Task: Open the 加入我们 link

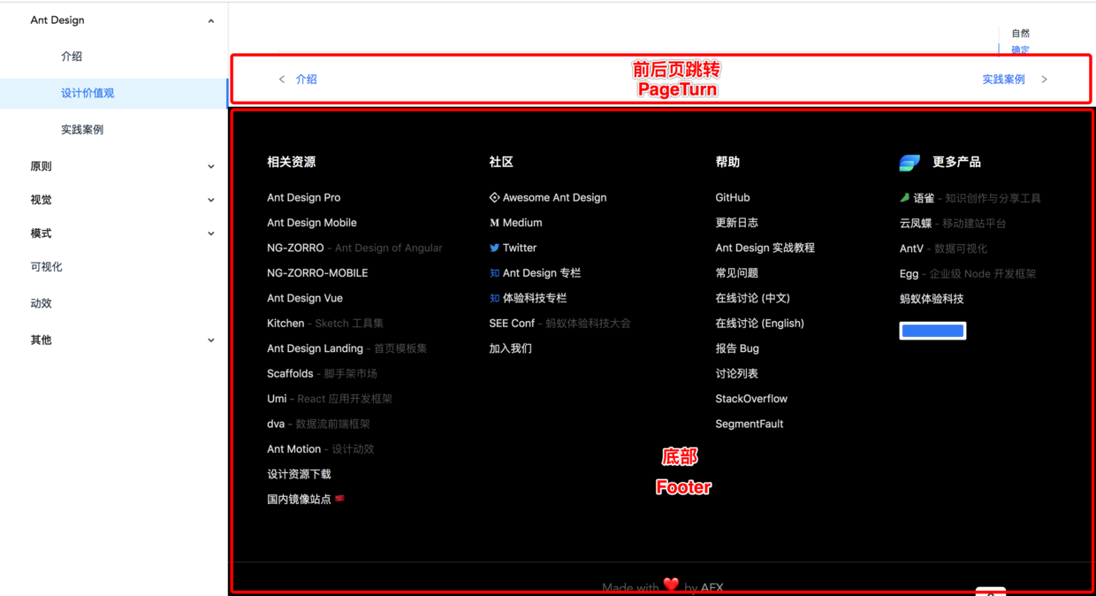Action: pyautogui.click(x=510, y=348)
